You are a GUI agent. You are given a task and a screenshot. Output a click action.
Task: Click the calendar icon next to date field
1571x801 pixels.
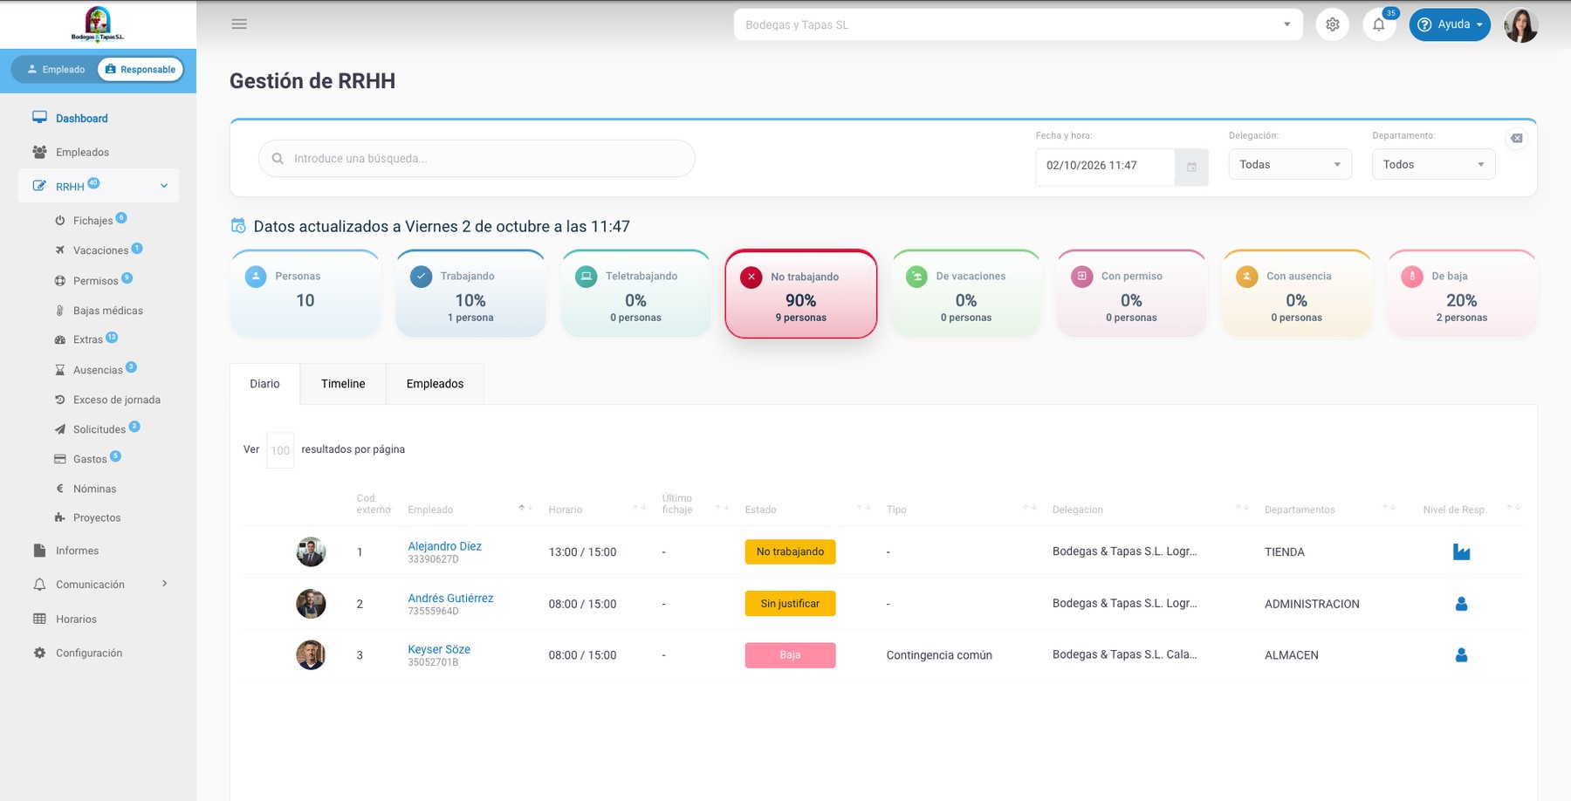pos(1191,166)
